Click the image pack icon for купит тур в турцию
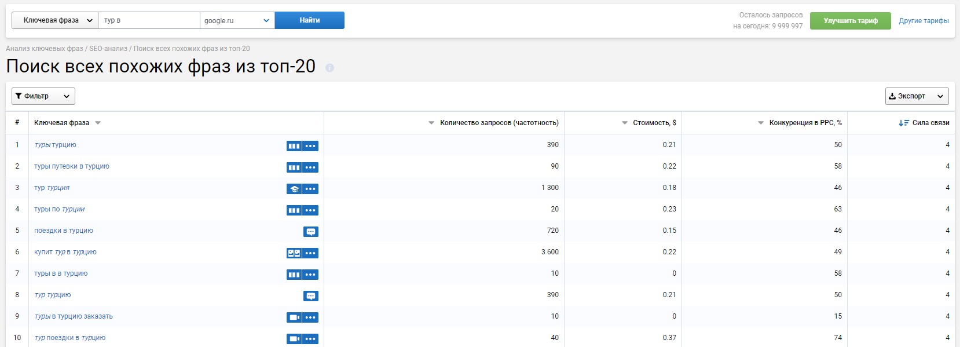The width and height of the screenshot is (960, 347). 294,253
